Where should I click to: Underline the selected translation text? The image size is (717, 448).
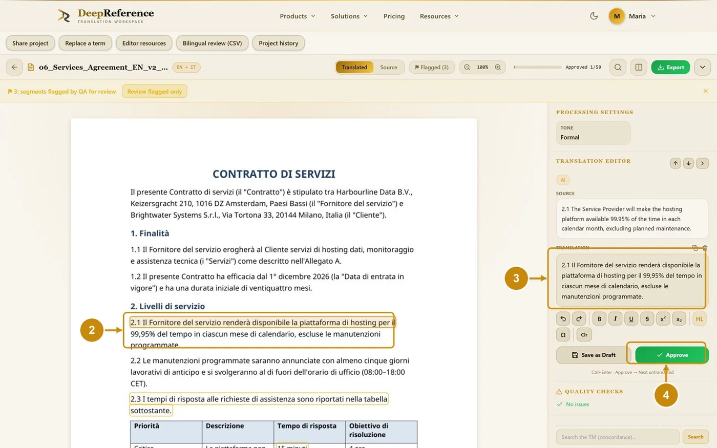click(x=631, y=319)
